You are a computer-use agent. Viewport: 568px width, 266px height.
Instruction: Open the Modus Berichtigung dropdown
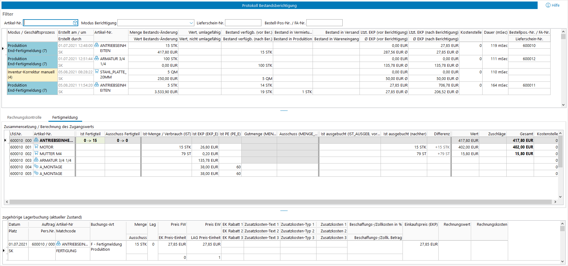coord(191,23)
